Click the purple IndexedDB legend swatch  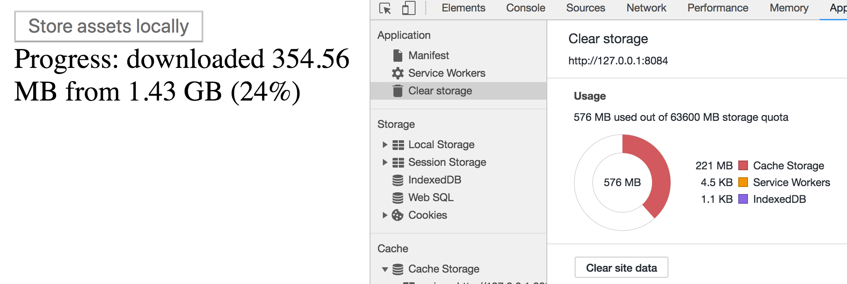(x=743, y=199)
